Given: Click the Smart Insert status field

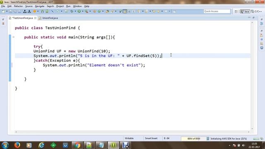Looking at the screenshot, I should coord(151,138).
